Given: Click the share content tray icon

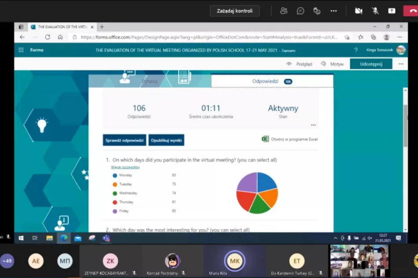Looking at the screenshot, I should 392,11.
